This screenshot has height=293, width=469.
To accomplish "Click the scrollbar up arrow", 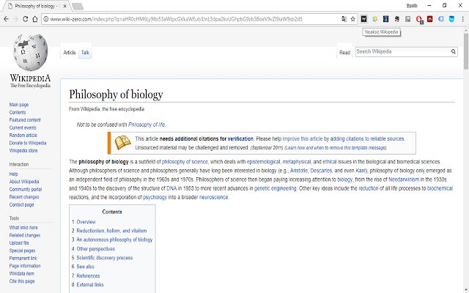I will 466,30.
